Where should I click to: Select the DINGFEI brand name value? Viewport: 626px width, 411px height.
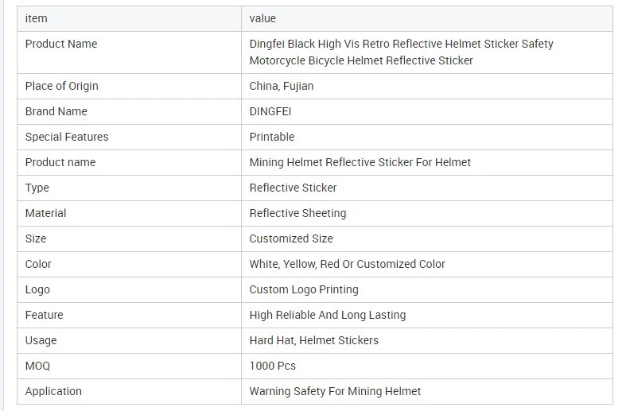click(270, 111)
